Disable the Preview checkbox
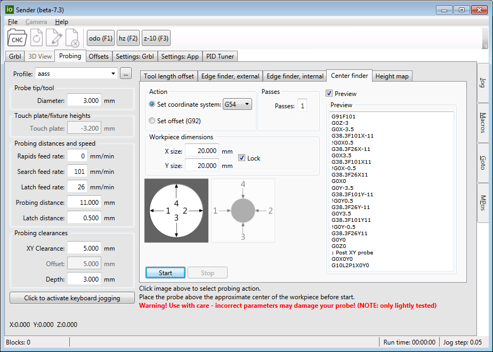Viewport: 493px width, 352px height. pos(329,93)
